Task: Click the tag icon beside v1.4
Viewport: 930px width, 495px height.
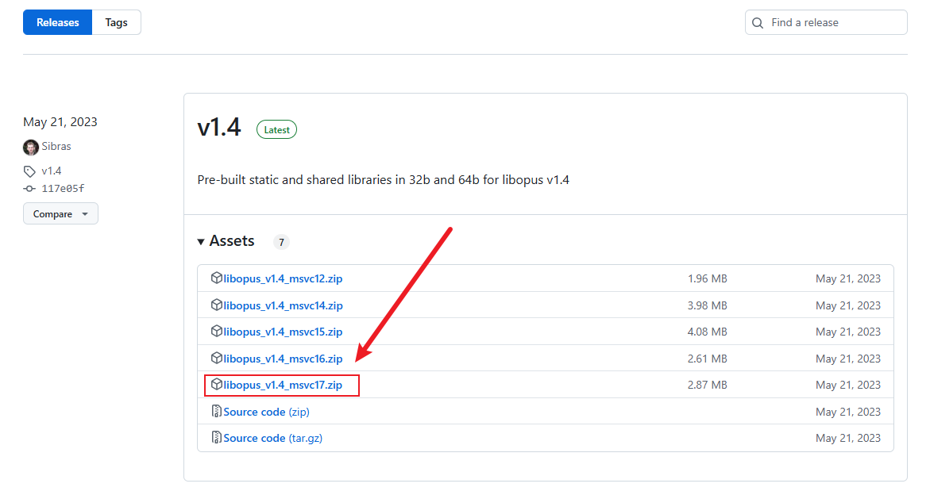Action: click(28, 171)
